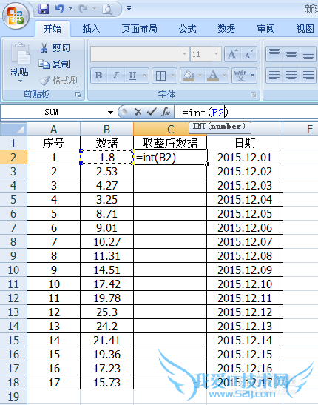Click the INT(number) function tooltip

pyautogui.click(x=220, y=127)
